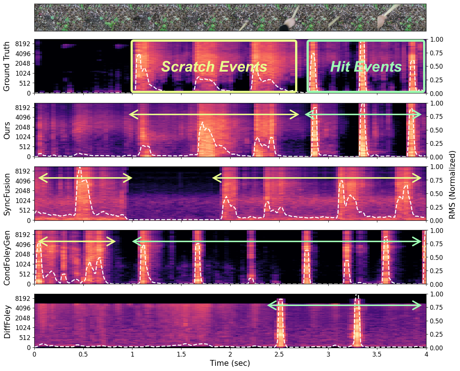This screenshot has width=460, height=371.
Task: Select the "CondFoleyGen" axis label
Action: point(7,257)
